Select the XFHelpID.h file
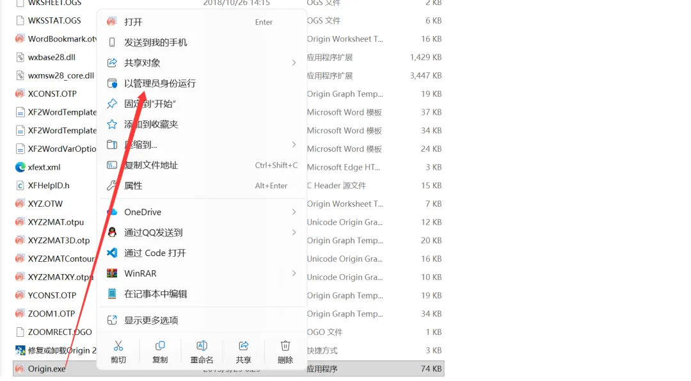 49,186
